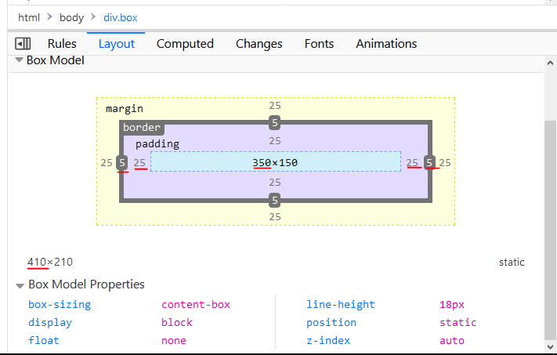
Task: Switch to the Animations tab
Action: (x=386, y=44)
